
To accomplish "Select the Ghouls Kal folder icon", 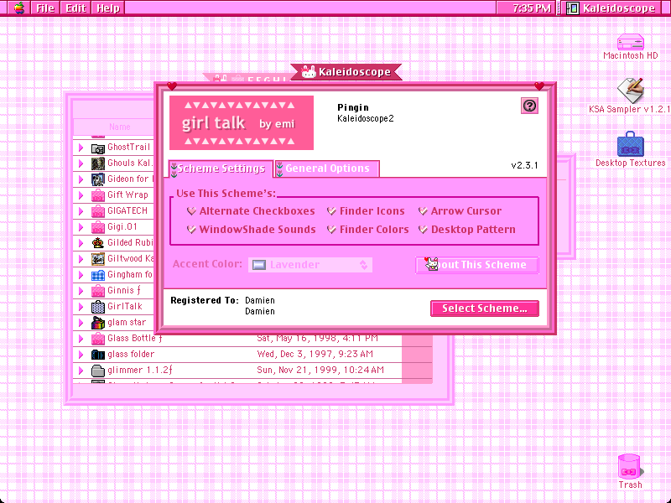I will pos(98,163).
